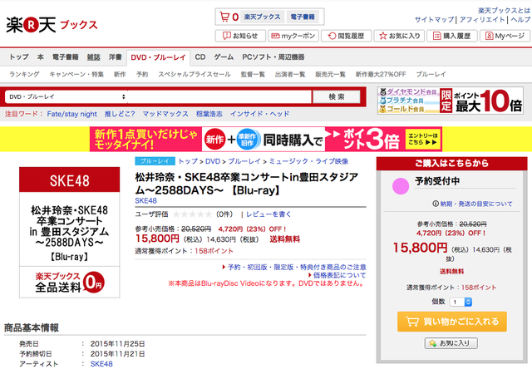Click インサイド・ヘッド trending keyword
532x369 pixels.
259,114
